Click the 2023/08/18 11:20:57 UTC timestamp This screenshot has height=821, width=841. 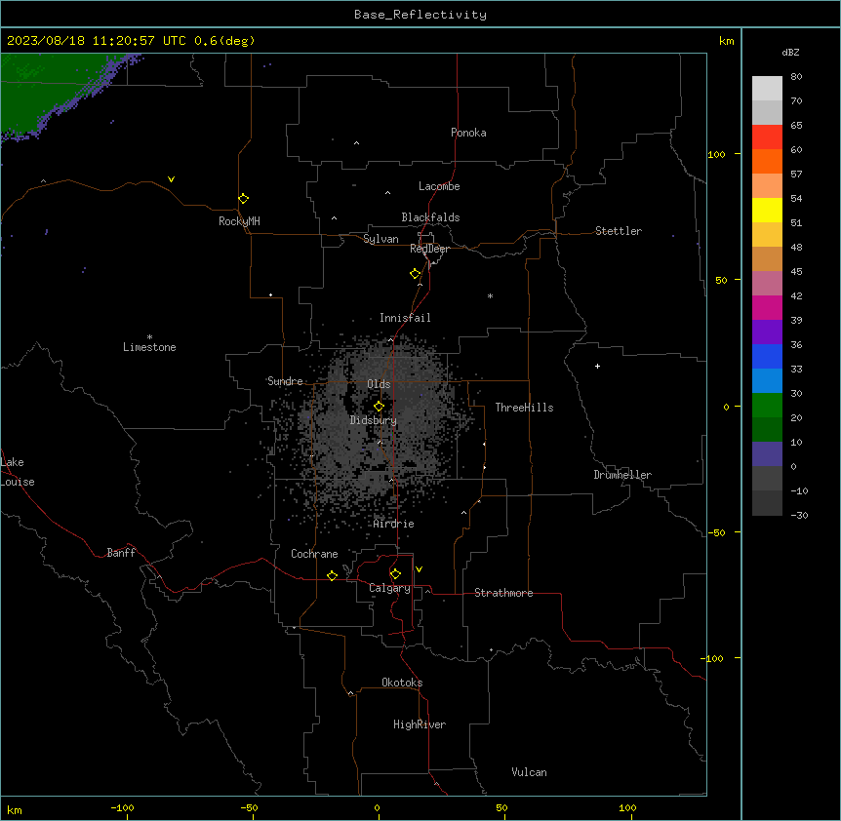[x=96, y=41]
